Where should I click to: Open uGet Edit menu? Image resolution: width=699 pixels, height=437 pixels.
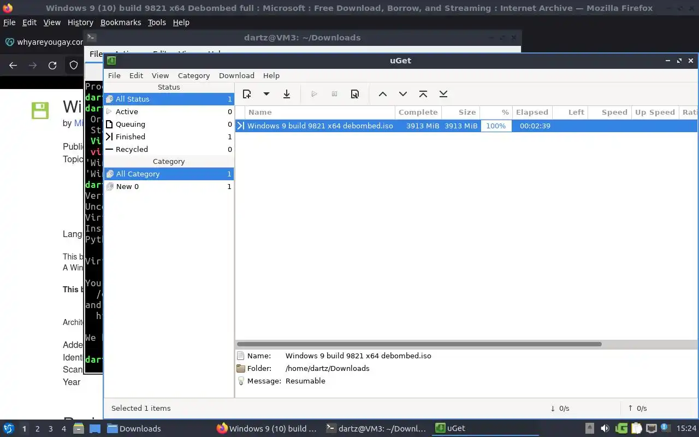136,75
